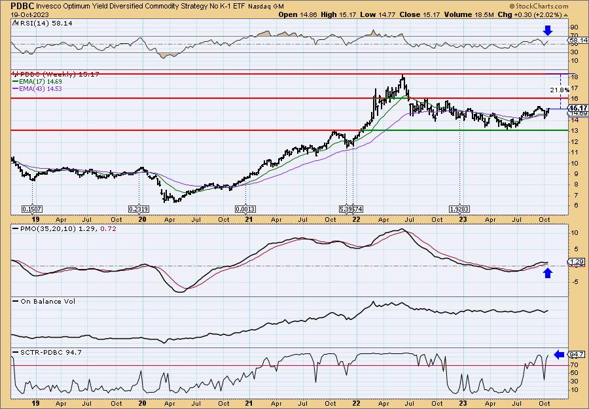Click the 0.1507 dividend marker

(x=32, y=209)
